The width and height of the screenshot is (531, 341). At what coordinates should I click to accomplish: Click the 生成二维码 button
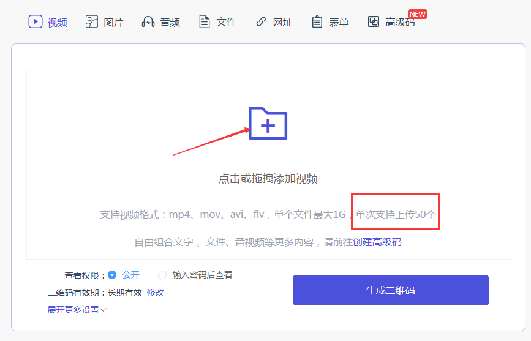(x=391, y=290)
